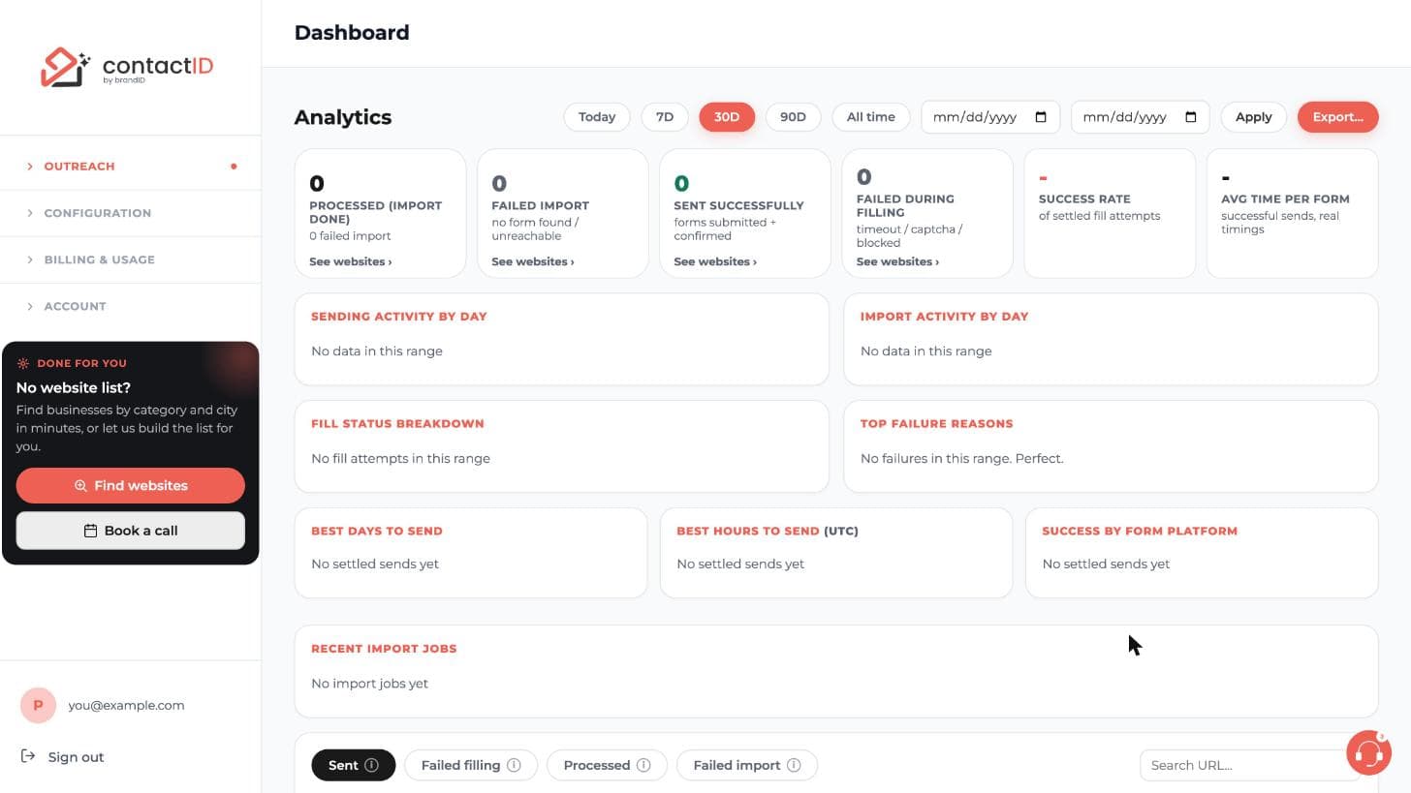
Task: Click the user avatar P
Action: (x=38, y=705)
